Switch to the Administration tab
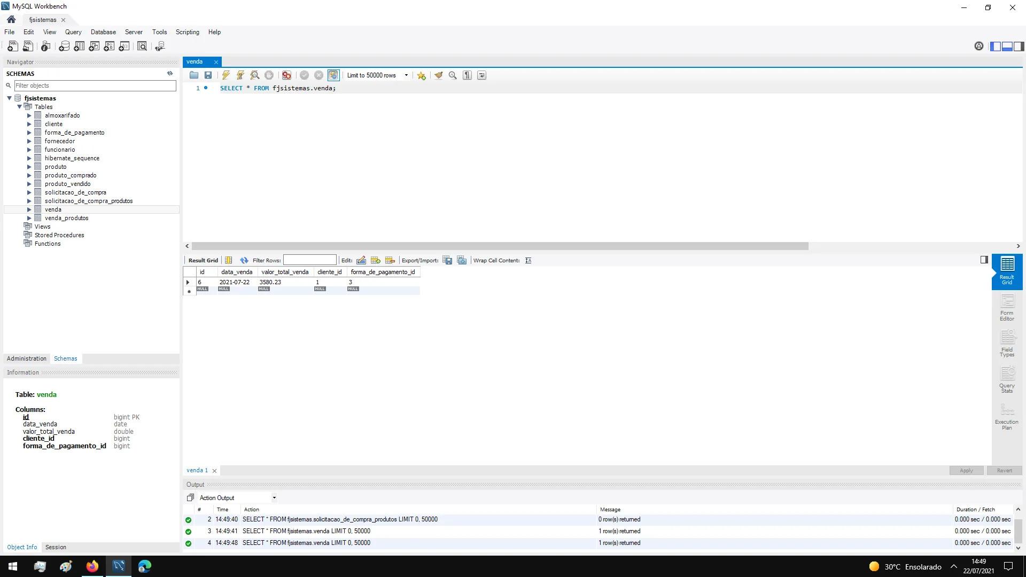This screenshot has width=1026, height=577. coord(27,359)
